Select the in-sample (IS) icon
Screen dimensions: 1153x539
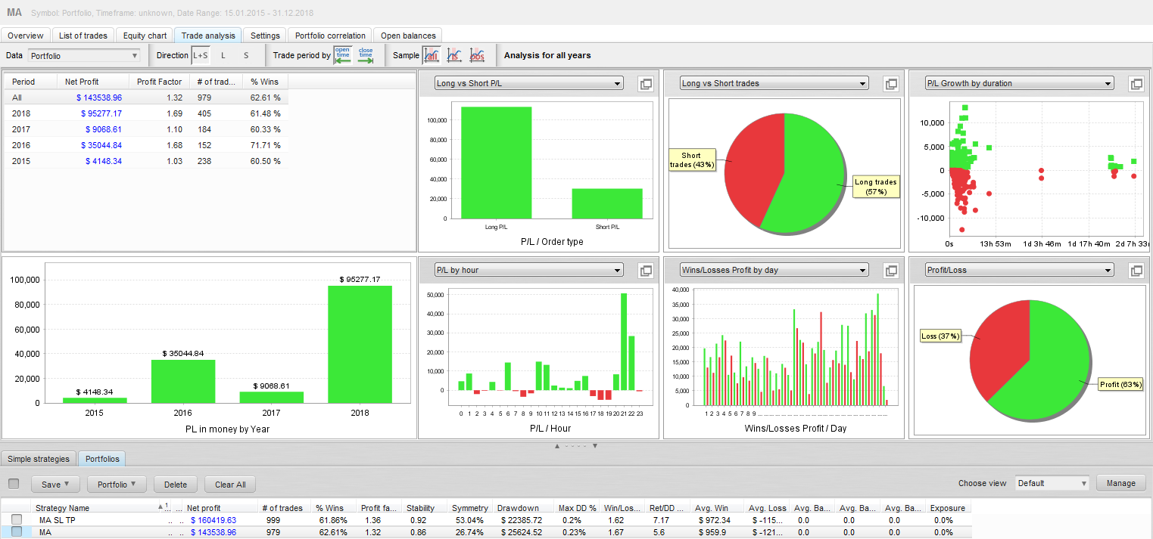pyautogui.click(x=454, y=55)
